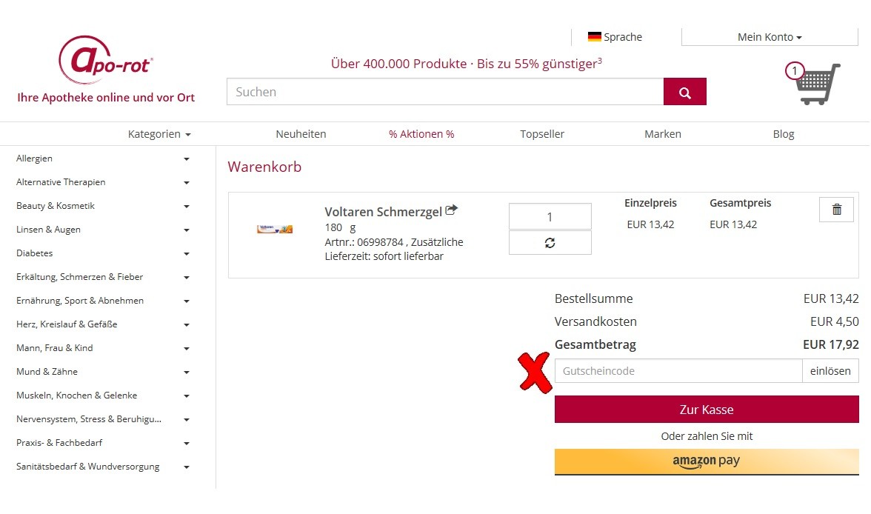Pay with the amazon pay button
871x514 pixels.
[x=707, y=461]
